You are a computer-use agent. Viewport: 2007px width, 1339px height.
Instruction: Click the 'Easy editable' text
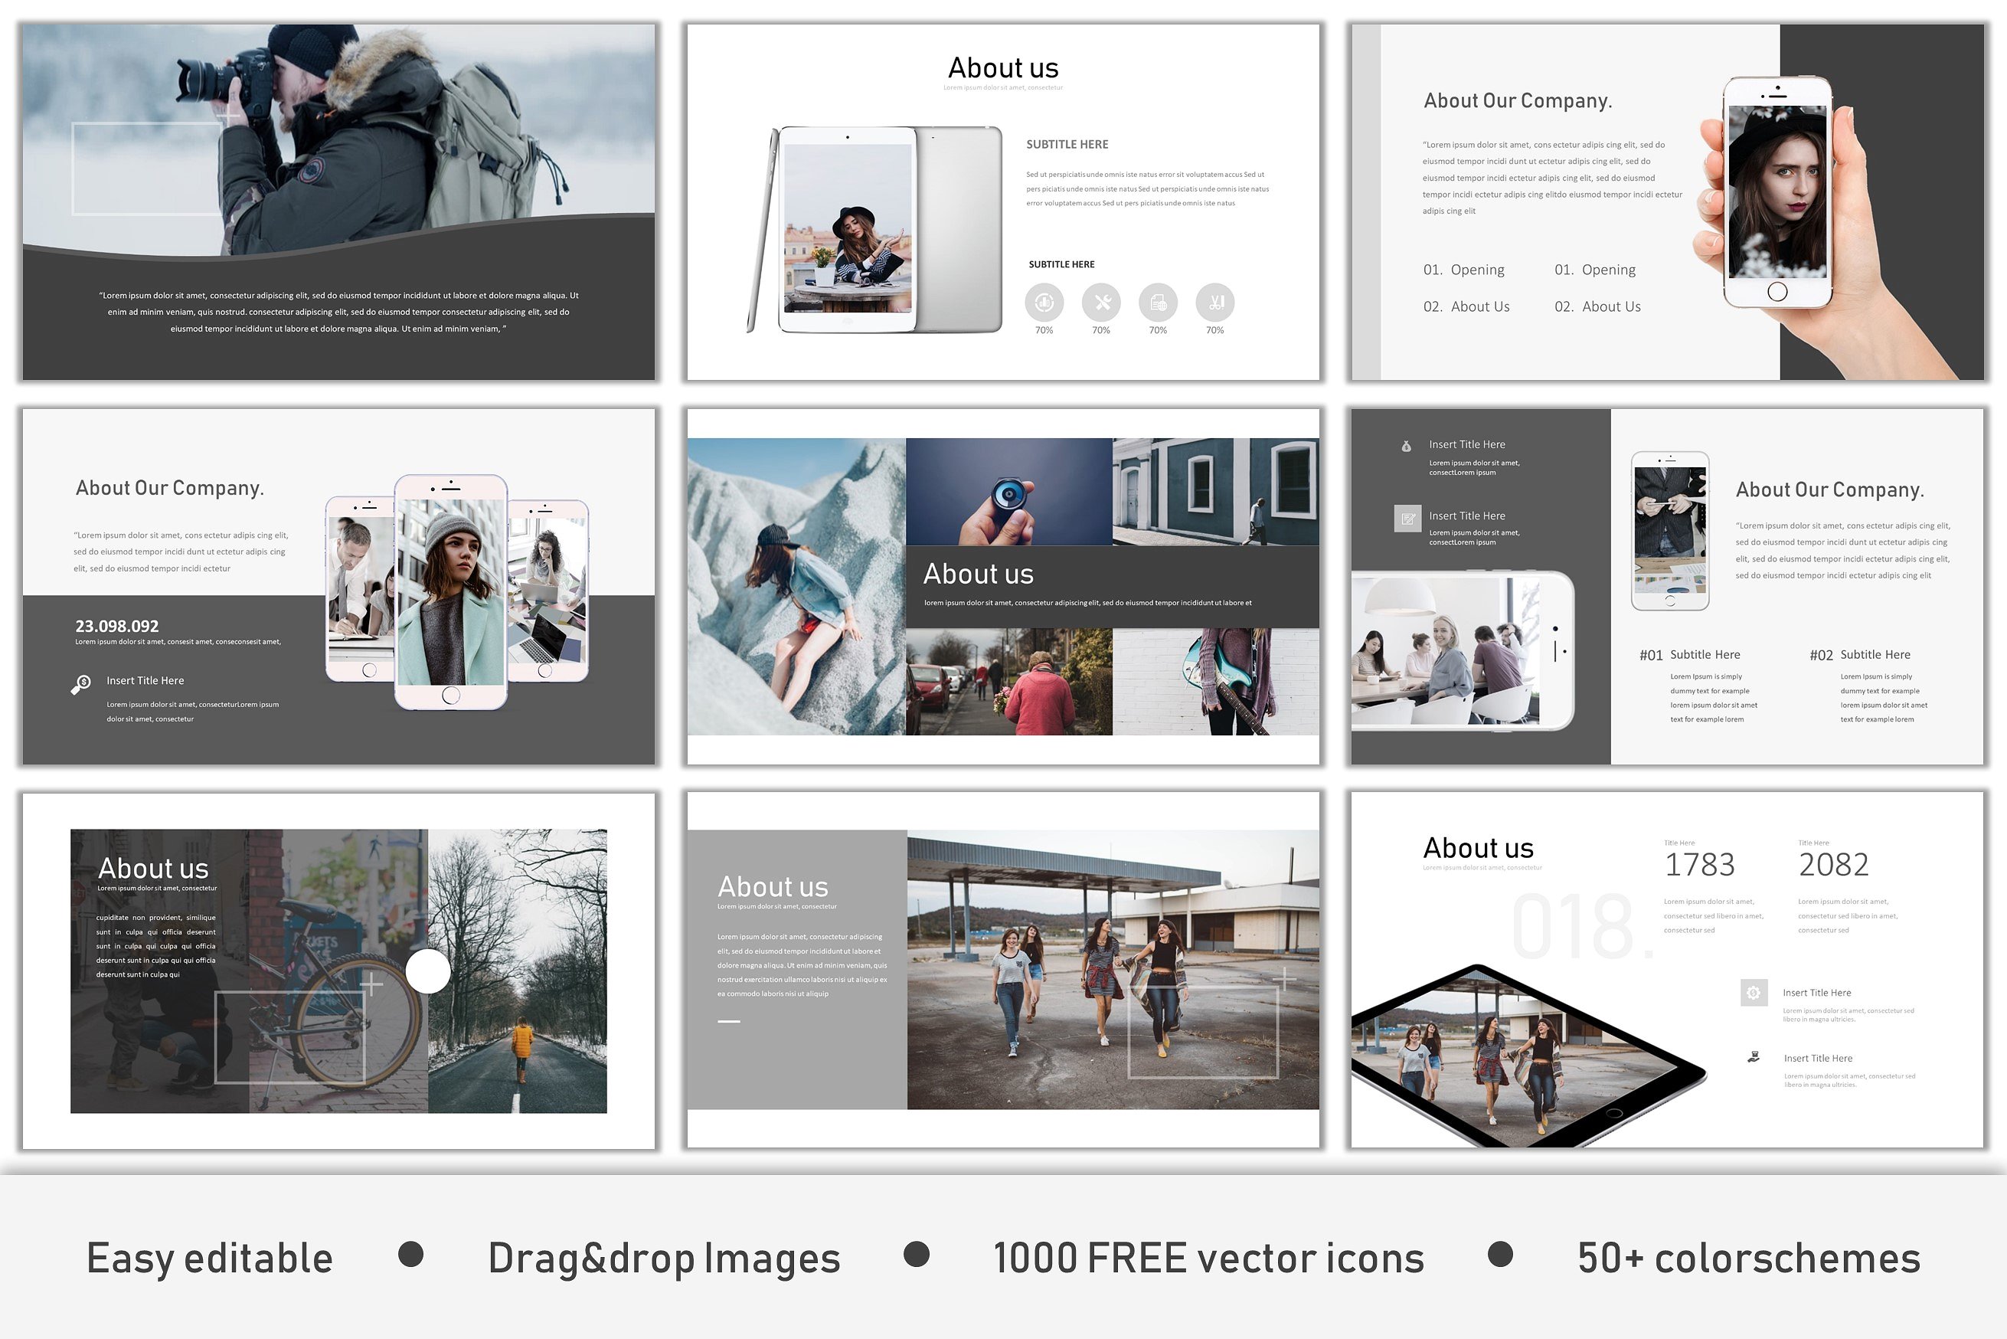pyautogui.click(x=210, y=1258)
